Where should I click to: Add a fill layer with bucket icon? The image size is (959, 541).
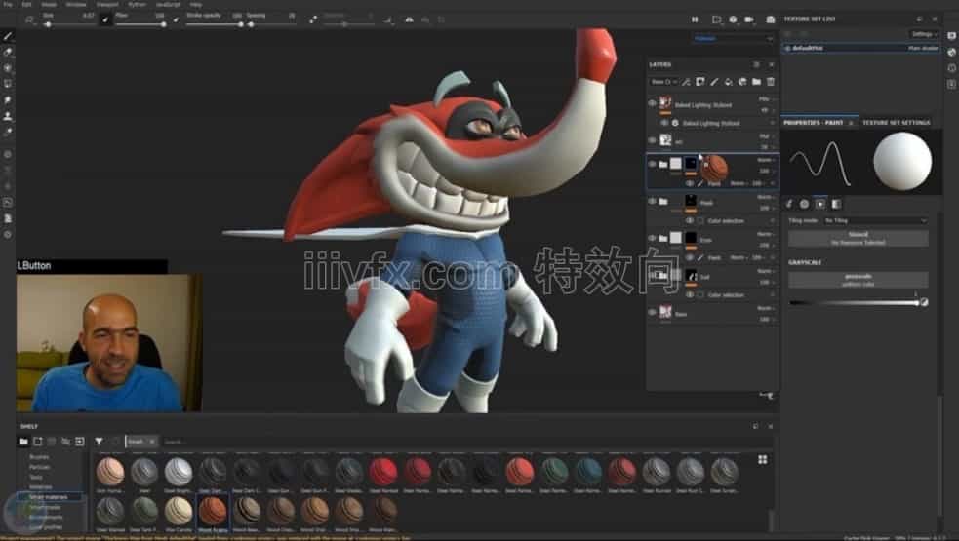[x=729, y=82]
